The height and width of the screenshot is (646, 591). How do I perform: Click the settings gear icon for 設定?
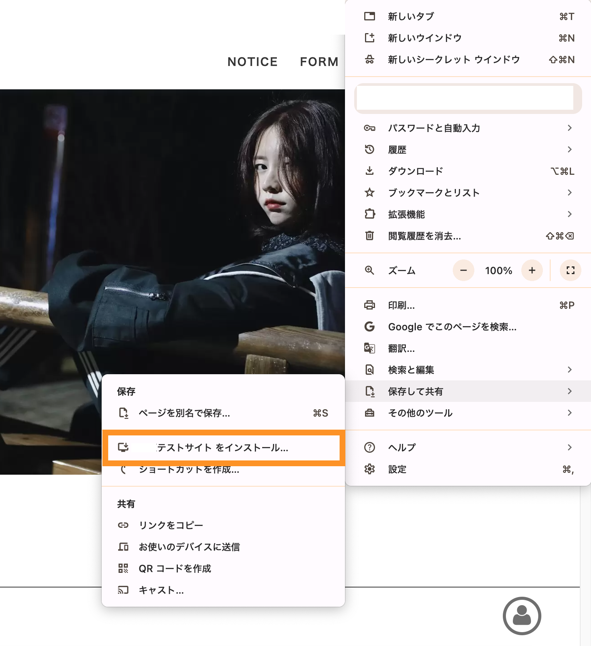[369, 469]
